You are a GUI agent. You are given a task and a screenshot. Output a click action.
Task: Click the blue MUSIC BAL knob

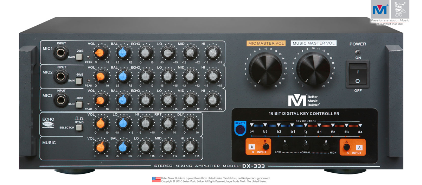point(123,147)
